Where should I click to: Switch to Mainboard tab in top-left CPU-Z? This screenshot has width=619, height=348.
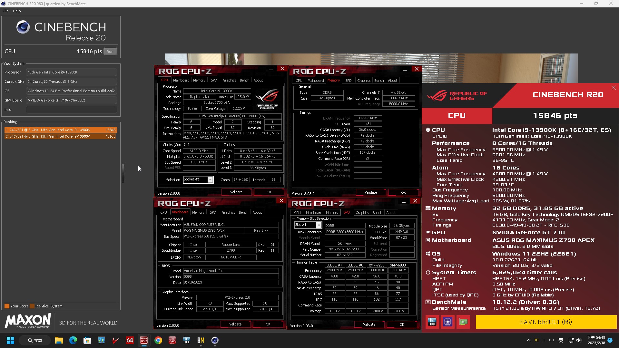[x=181, y=80]
